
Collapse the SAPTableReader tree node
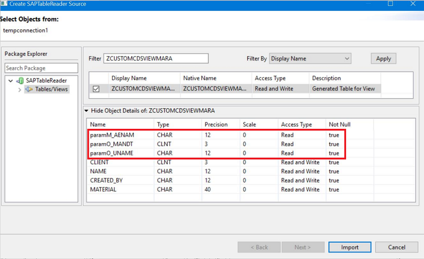coord(10,81)
